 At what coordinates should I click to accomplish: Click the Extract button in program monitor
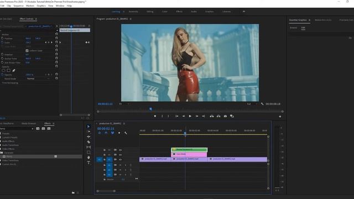pyautogui.click(x=218, y=116)
